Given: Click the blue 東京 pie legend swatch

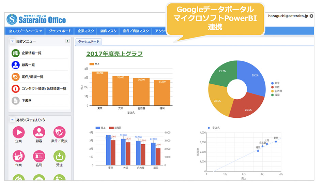Looking at the screenshot, I should click(272, 83).
